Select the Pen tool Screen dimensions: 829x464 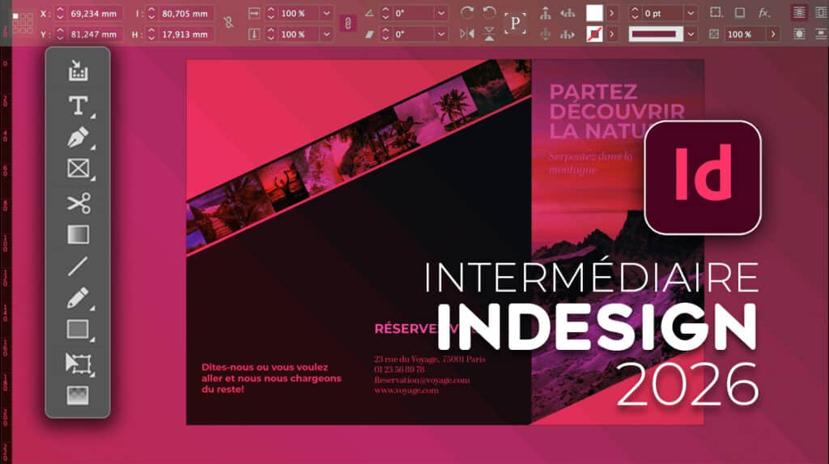(79, 138)
